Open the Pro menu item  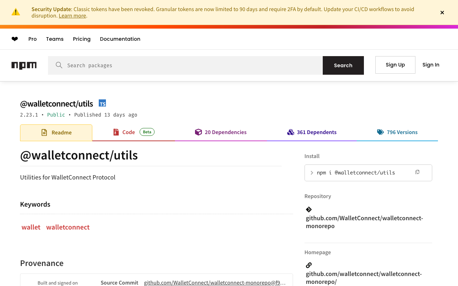(x=33, y=39)
